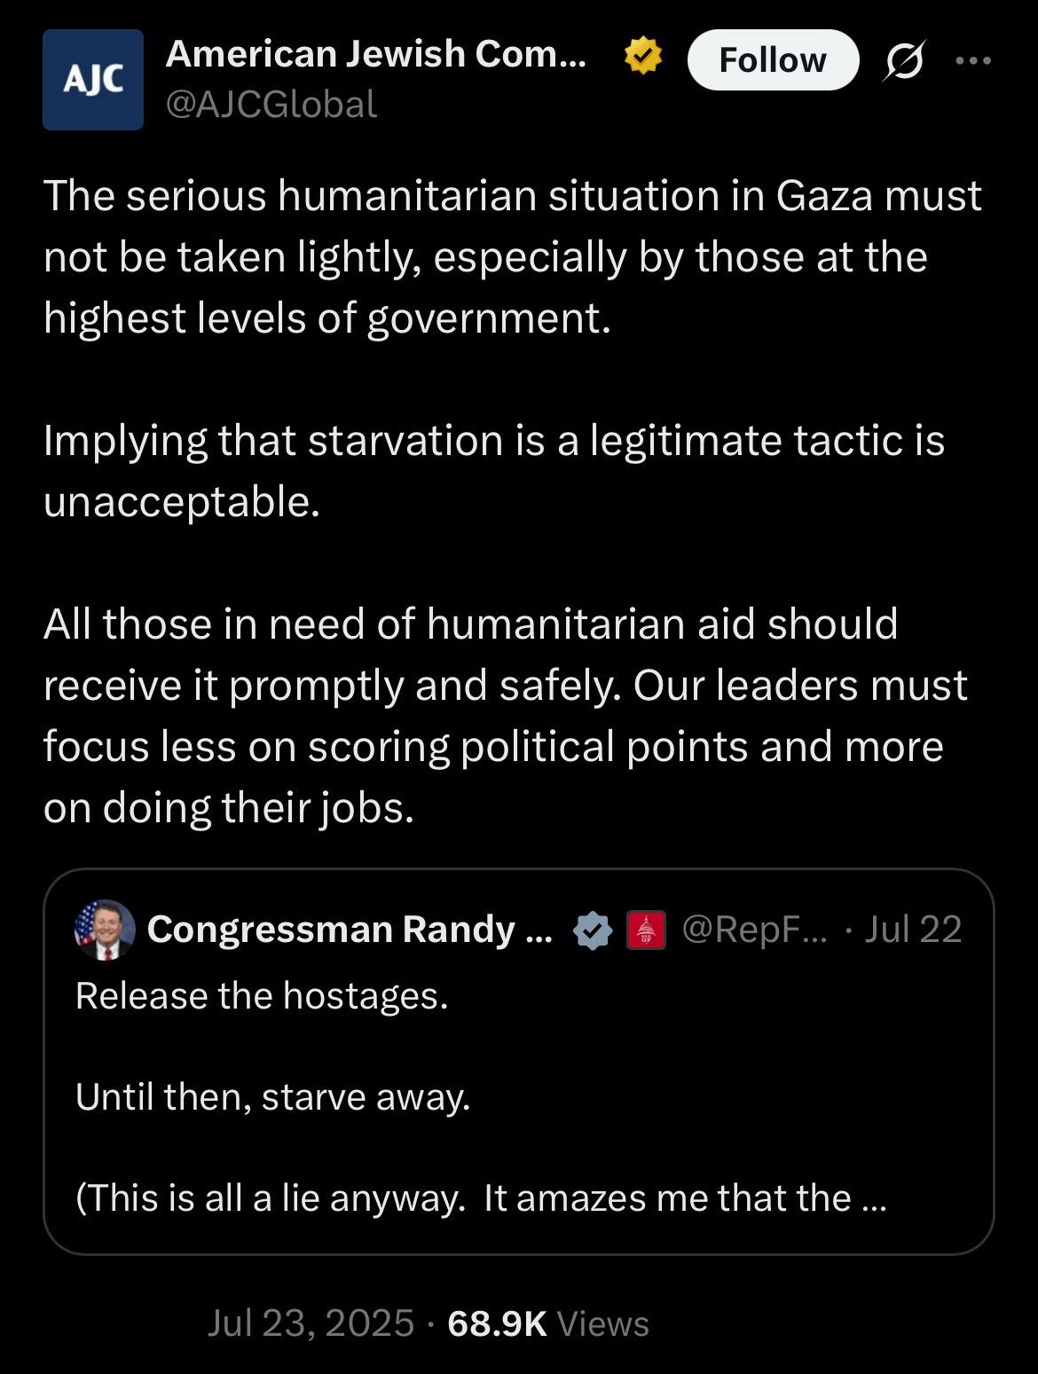Open the quoted @RepF... handle
The height and width of the screenshot is (1374, 1038).
[754, 929]
